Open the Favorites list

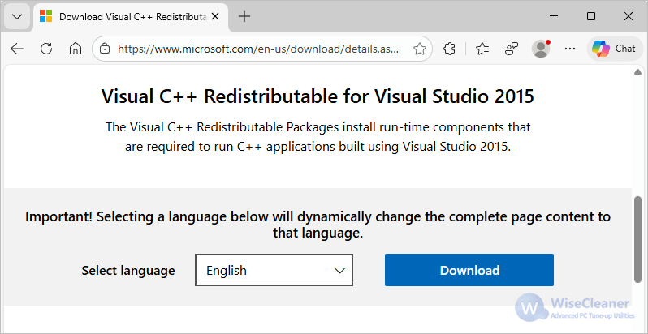482,49
